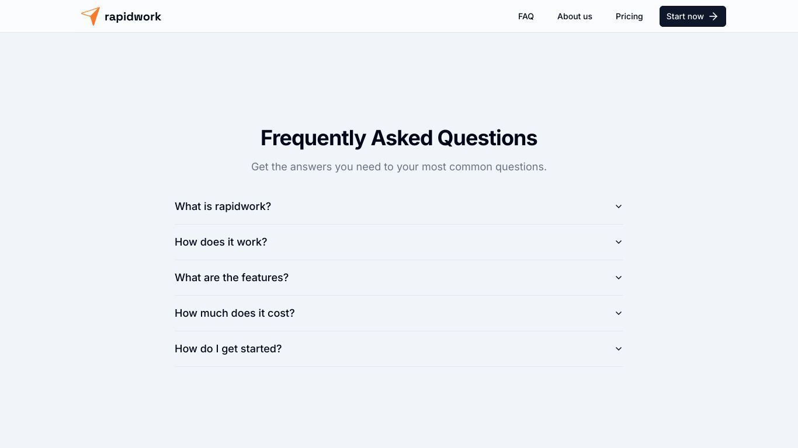
Task: Open the Pricing navigation link
Action: [x=629, y=16]
